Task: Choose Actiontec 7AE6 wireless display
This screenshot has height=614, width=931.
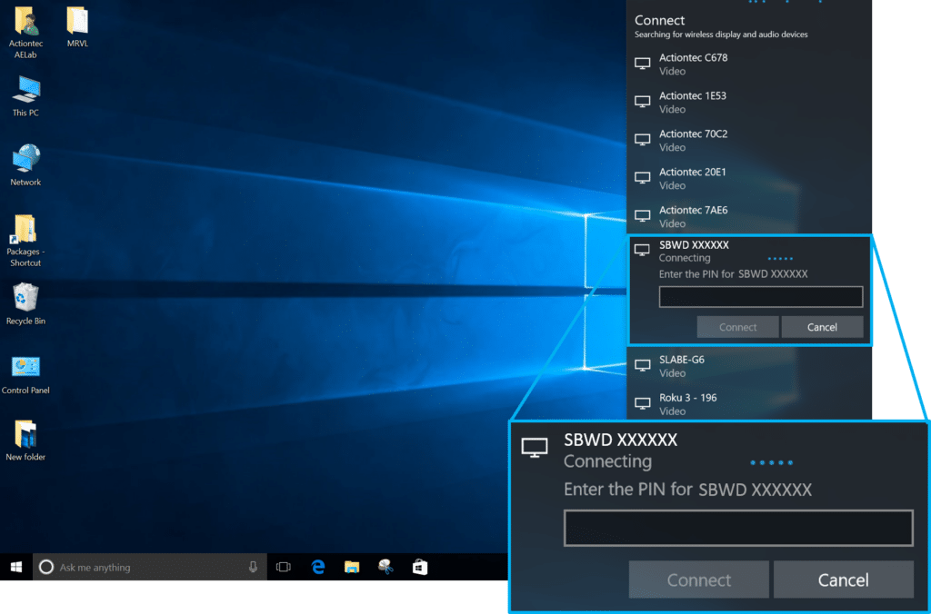Action: tap(749, 216)
